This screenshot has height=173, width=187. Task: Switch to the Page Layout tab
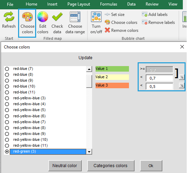(79, 4)
